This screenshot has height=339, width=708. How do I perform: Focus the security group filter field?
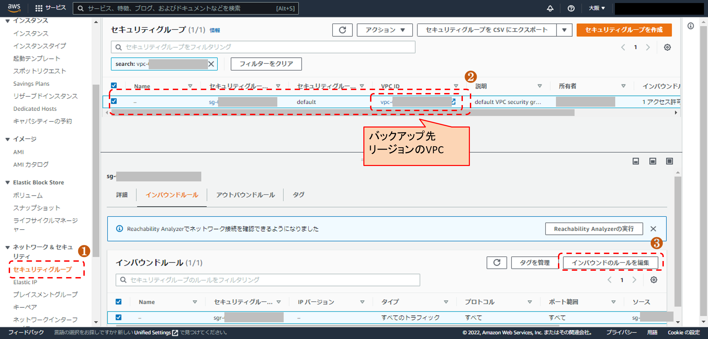pyautogui.click(x=263, y=47)
